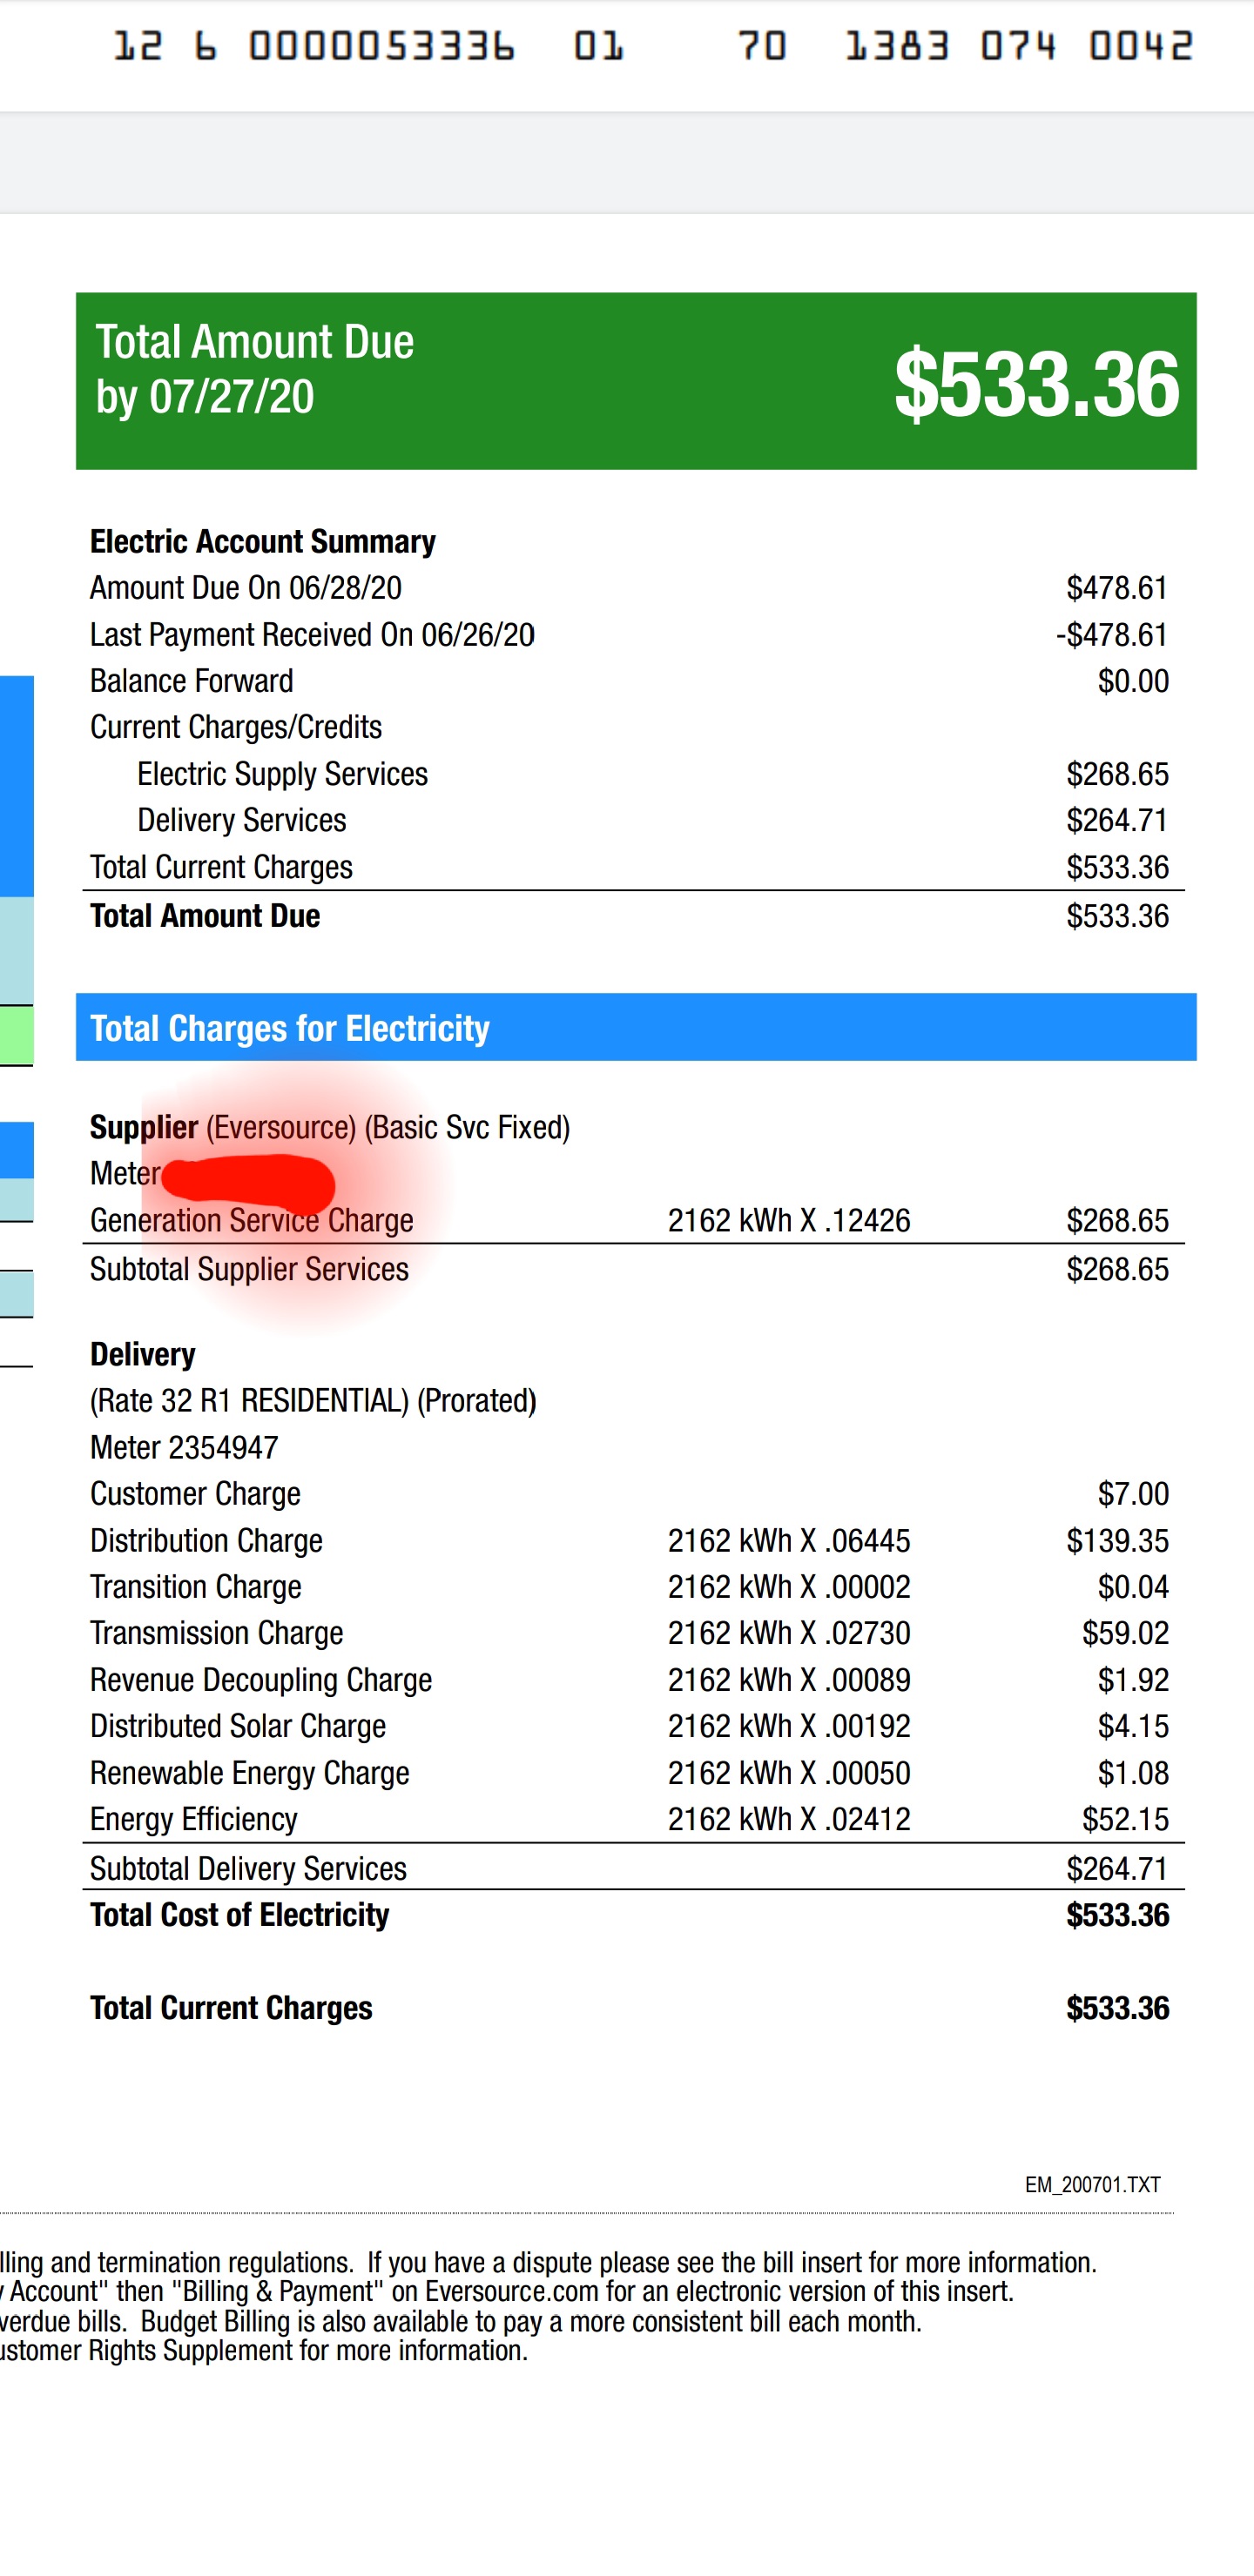Viewport: 1254px width, 2576px height.
Task: Click the 'Supplier (Eversource) (Basic Svc Fixed)' line
Action: click(x=330, y=1128)
